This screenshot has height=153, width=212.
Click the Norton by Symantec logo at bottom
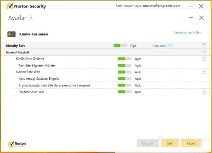coord(17,144)
